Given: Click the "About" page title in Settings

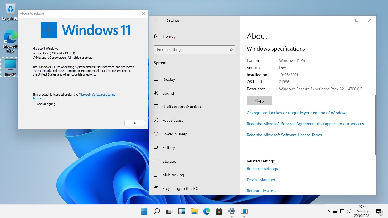Looking at the screenshot, I should (257, 36).
